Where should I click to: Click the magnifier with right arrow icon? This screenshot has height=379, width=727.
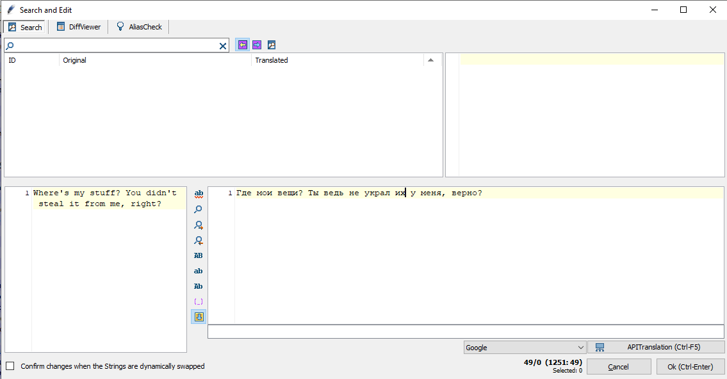[199, 225]
